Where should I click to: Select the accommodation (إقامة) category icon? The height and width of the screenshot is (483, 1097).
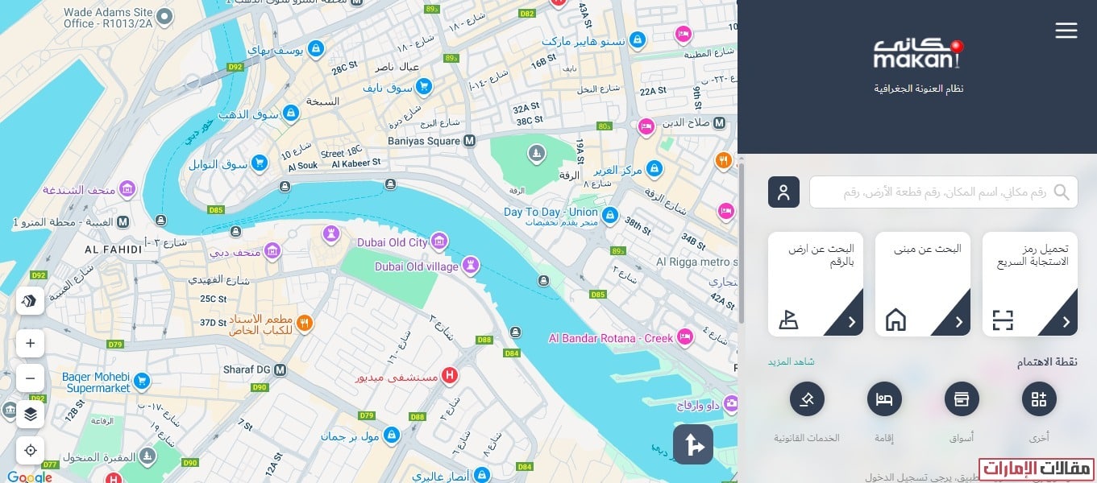click(x=884, y=398)
